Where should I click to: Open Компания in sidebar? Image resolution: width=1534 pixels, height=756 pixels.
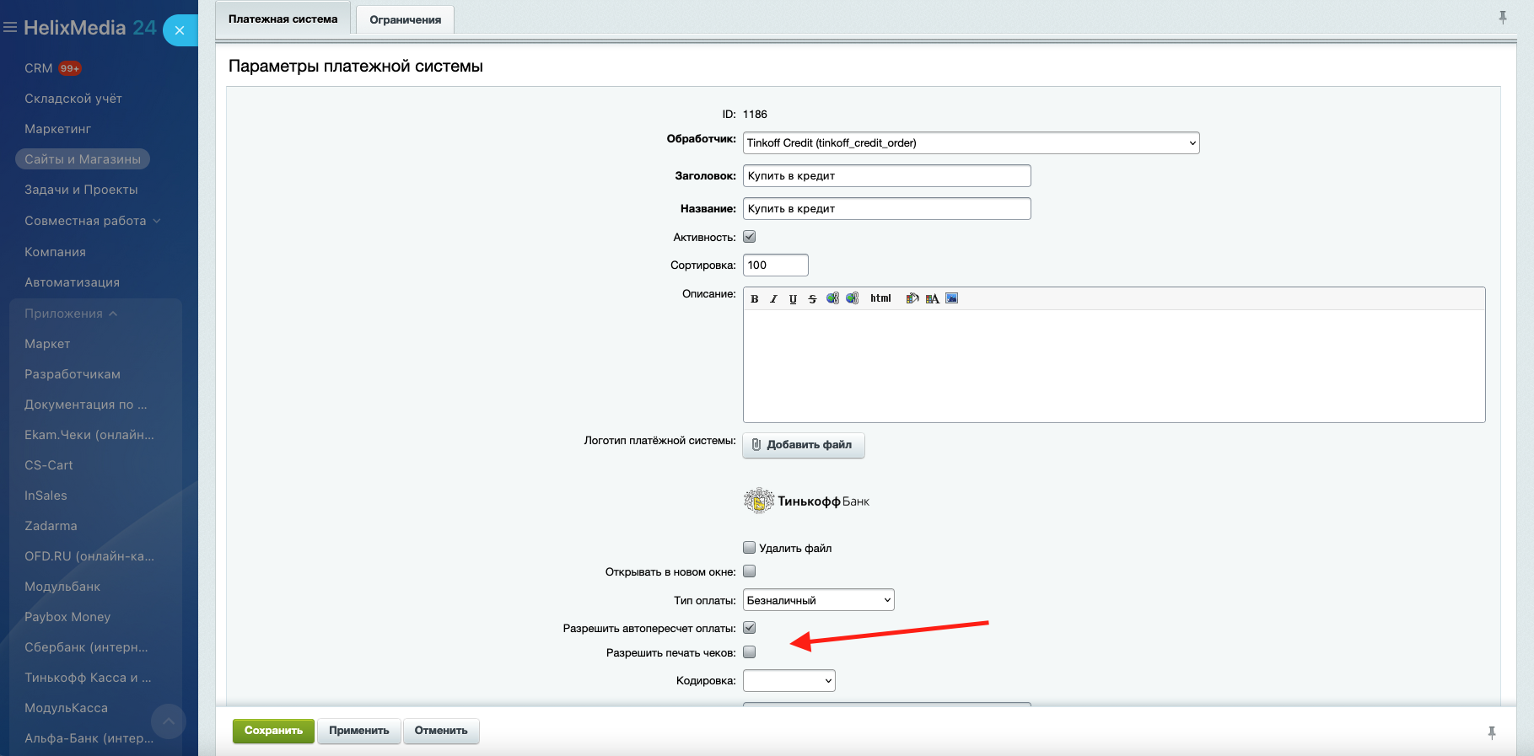55,252
